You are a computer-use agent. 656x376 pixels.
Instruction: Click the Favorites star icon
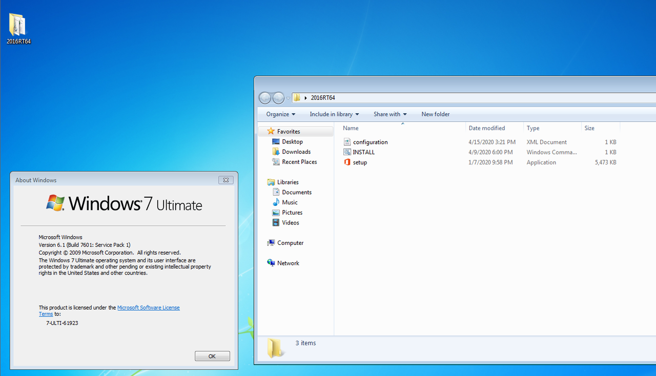point(271,131)
